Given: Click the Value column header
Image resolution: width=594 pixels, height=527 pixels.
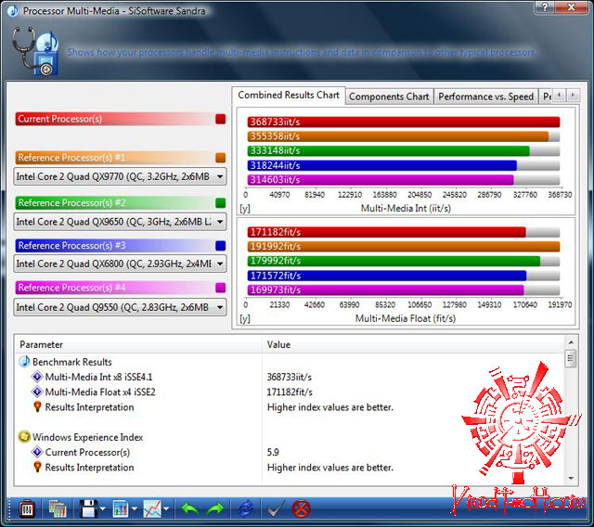Looking at the screenshot, I should [413, 344].
